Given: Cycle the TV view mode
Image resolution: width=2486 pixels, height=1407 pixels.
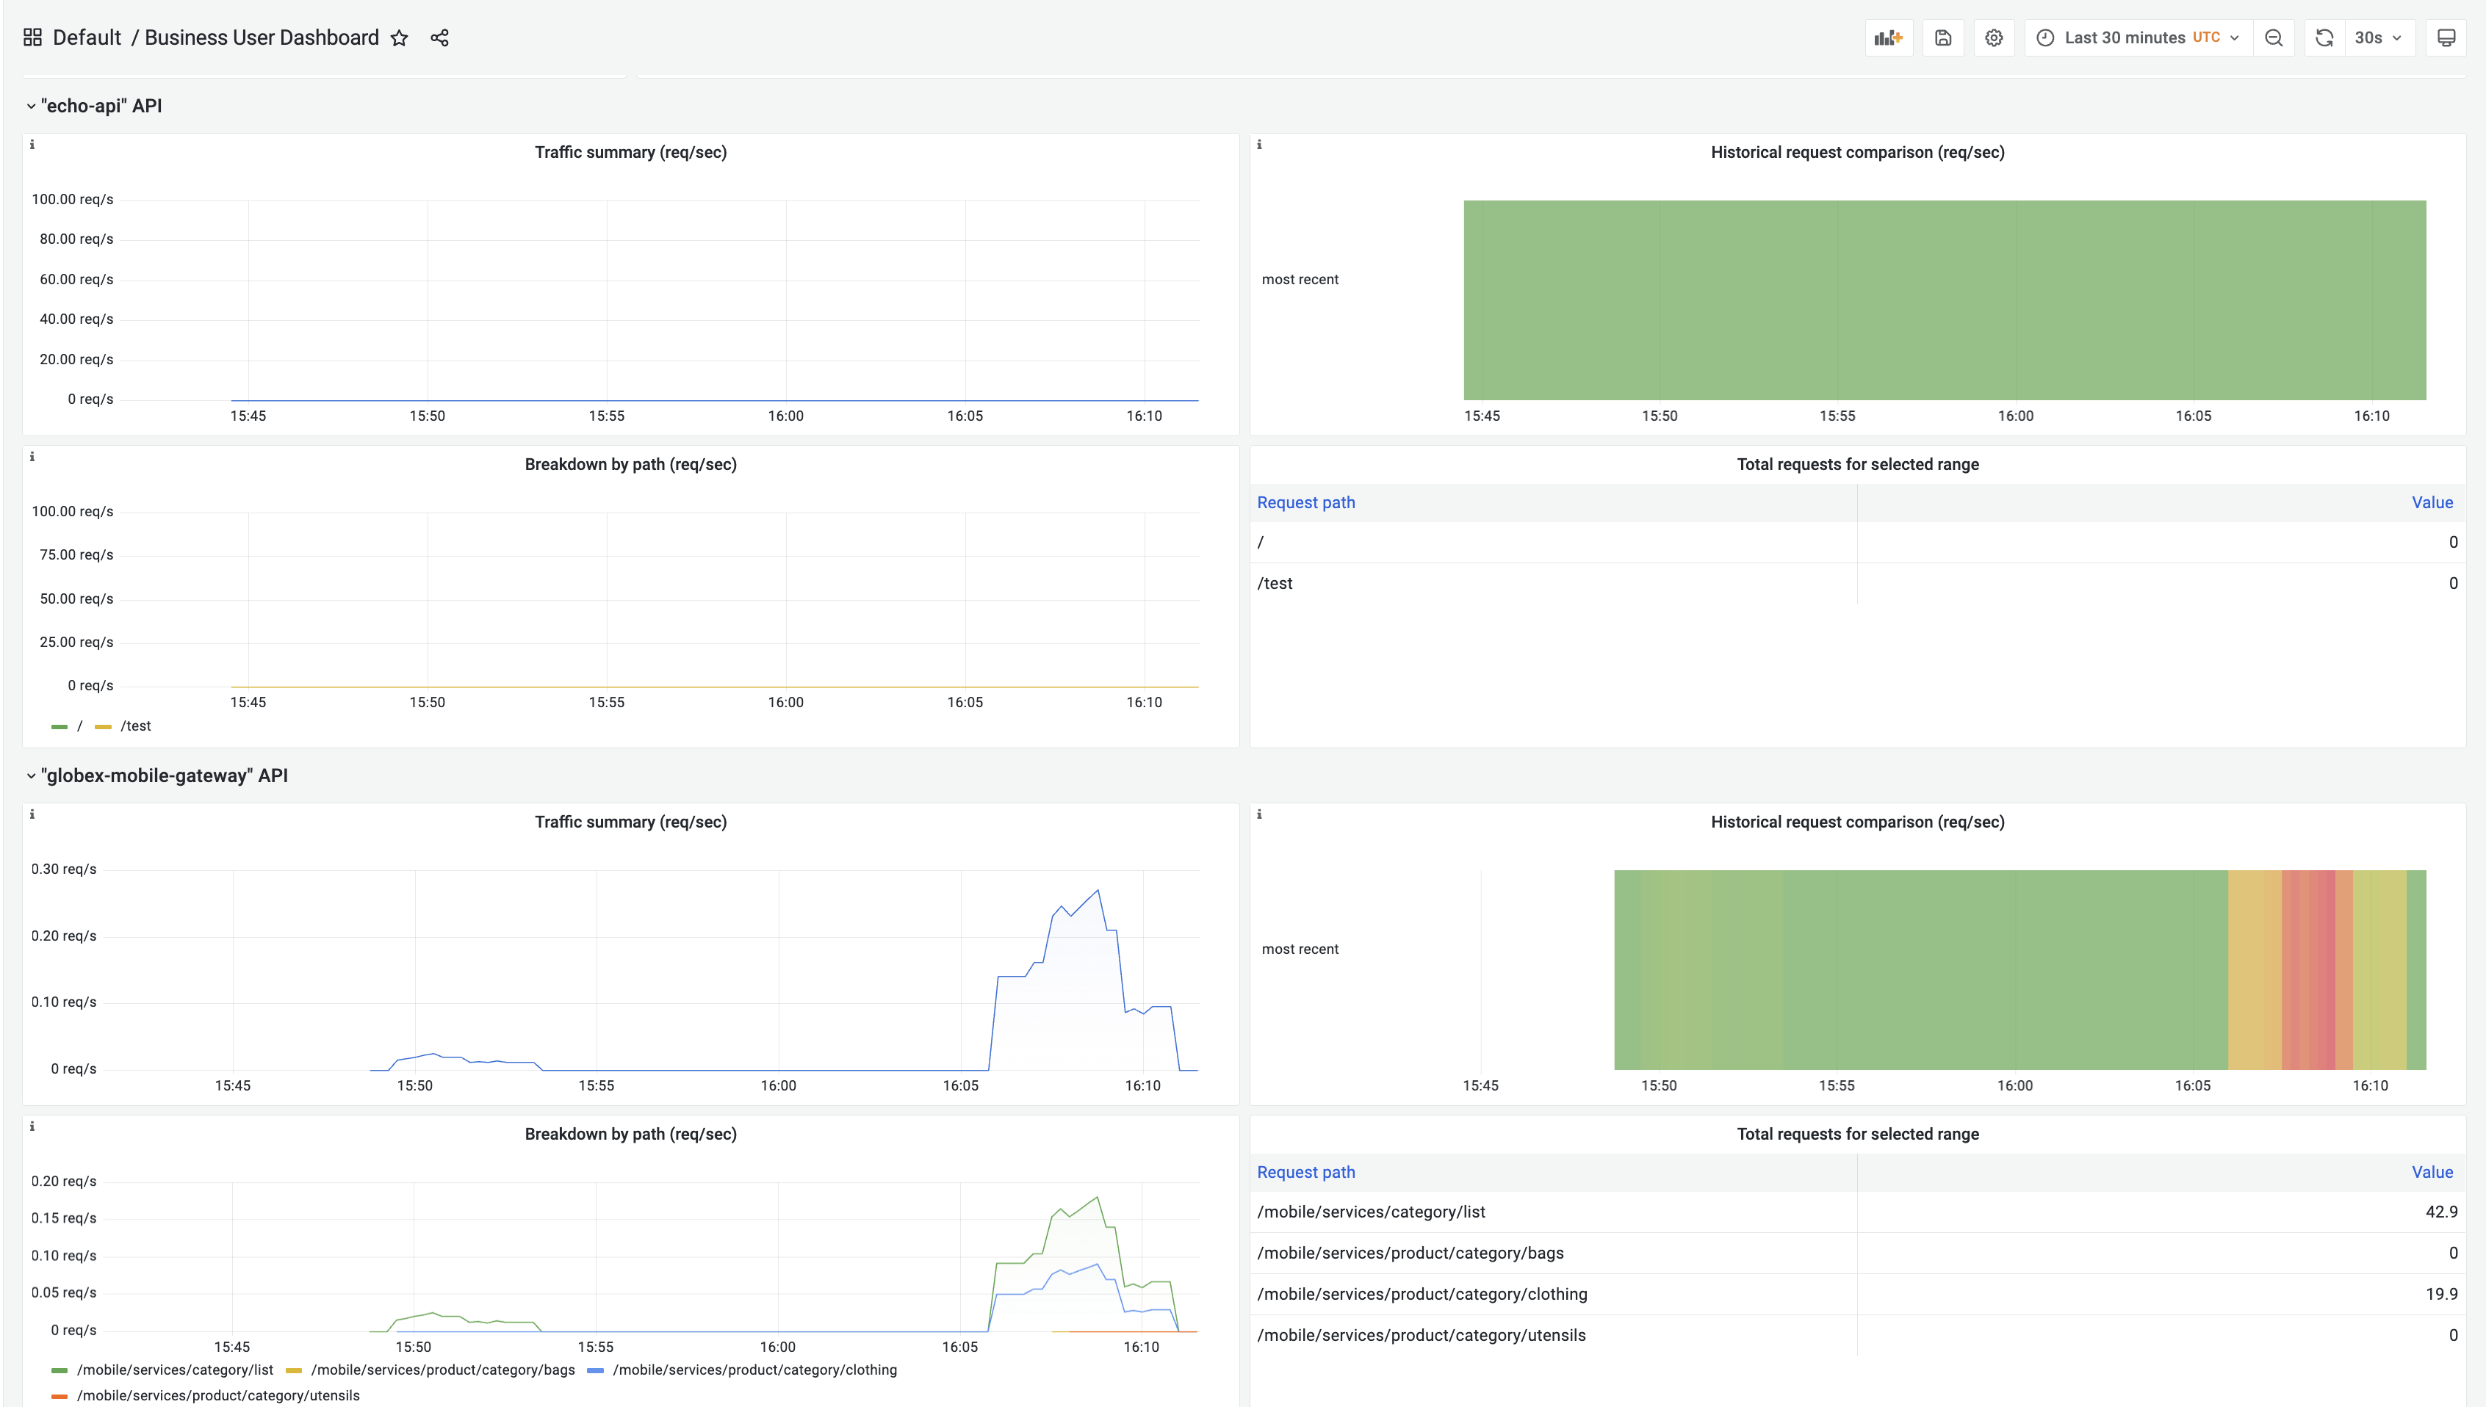Looking at the screenshot, I should click(x=2446, y=37).
